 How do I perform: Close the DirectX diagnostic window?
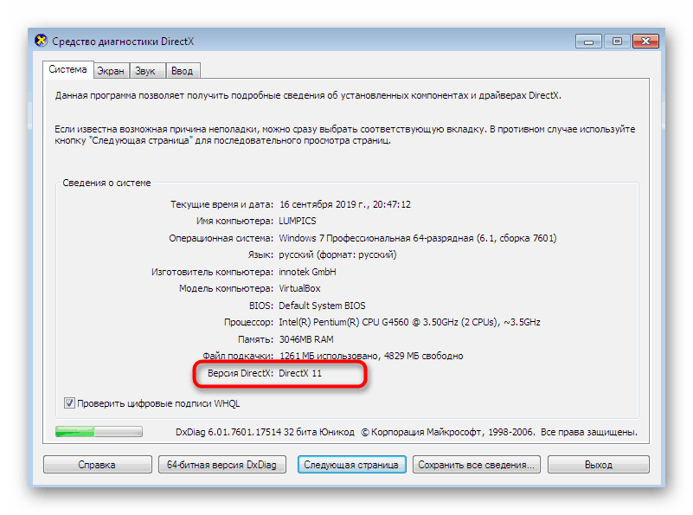click(x=645, y=42)
